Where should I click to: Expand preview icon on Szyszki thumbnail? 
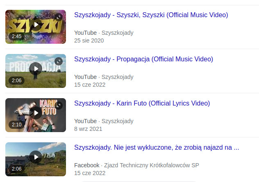click(x=59, y=17)
